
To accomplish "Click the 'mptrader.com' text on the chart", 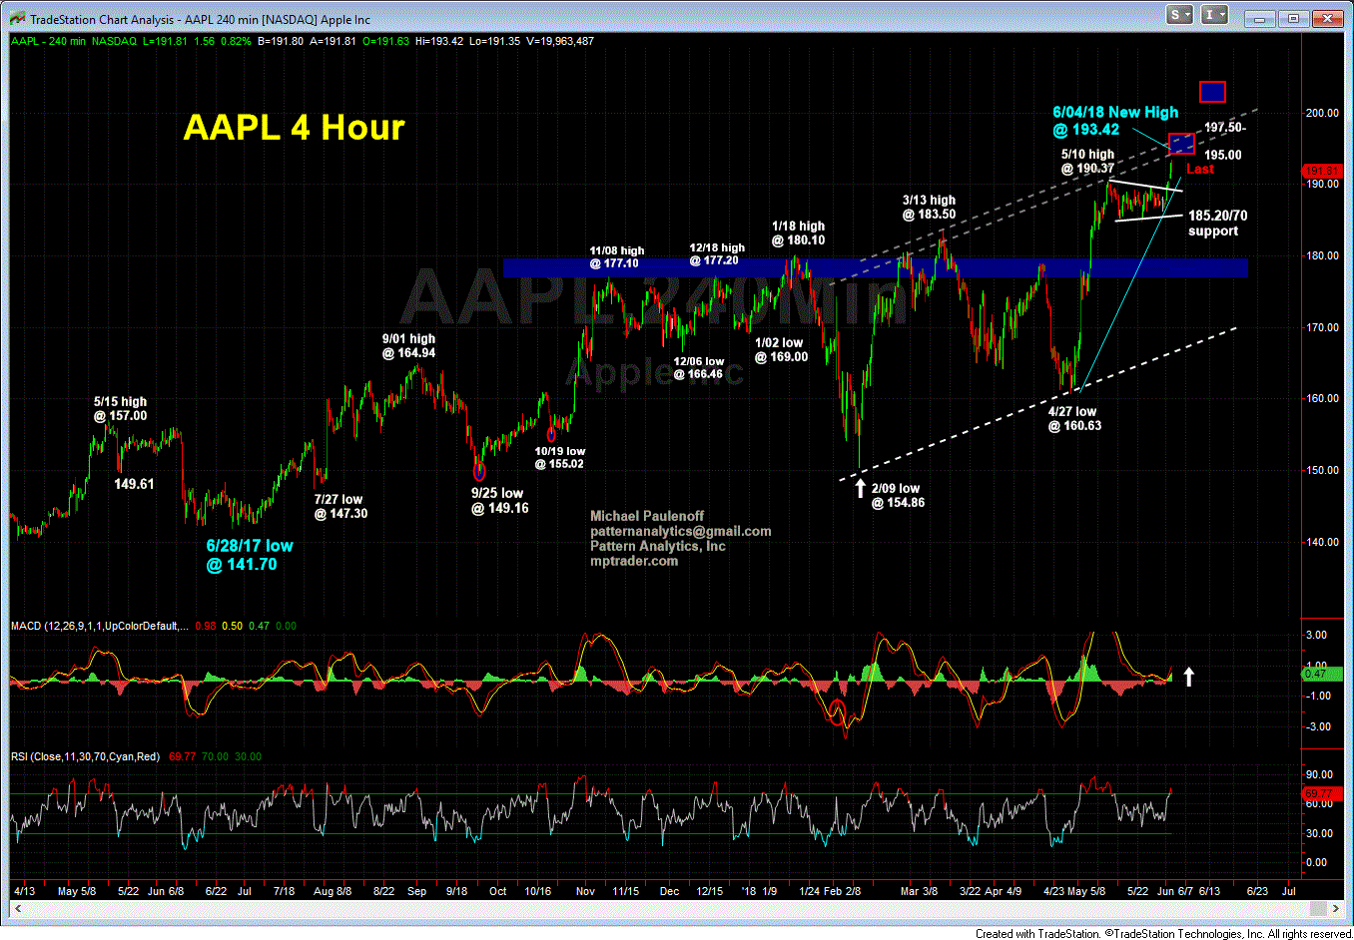I will [634, 561].
